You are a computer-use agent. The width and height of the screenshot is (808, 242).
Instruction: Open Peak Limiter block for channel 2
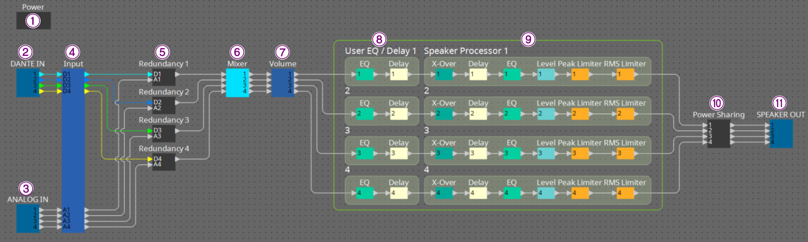tap(580, 114)
